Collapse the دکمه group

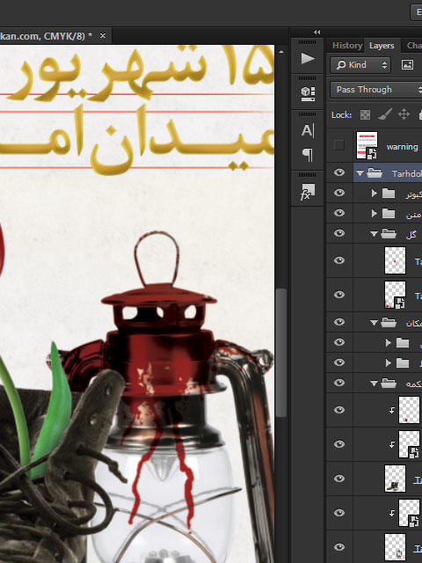click(374, 384)
